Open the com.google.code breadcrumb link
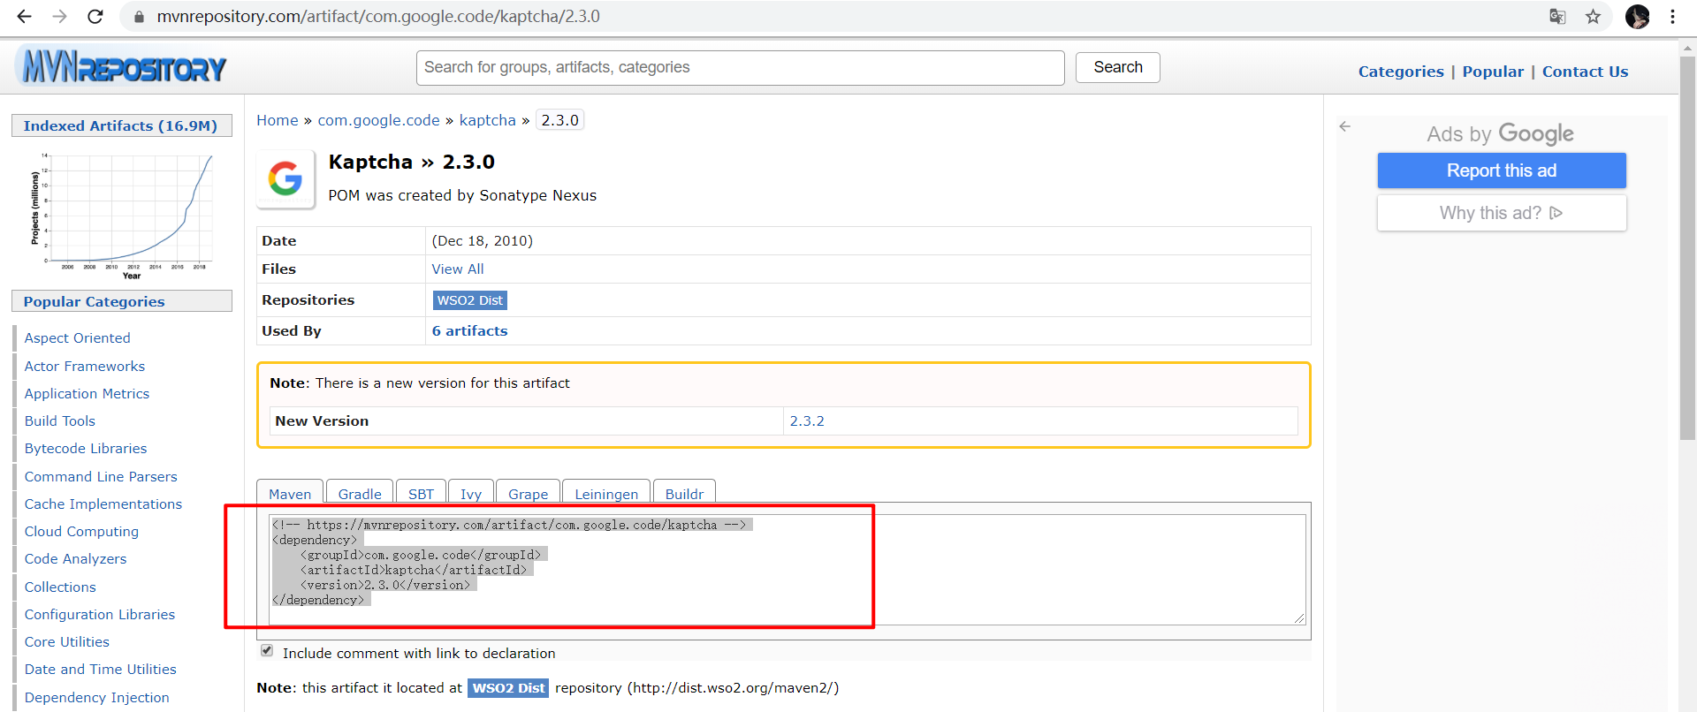The width and height of the screenshot is (1697, 712). click(378, 120)
